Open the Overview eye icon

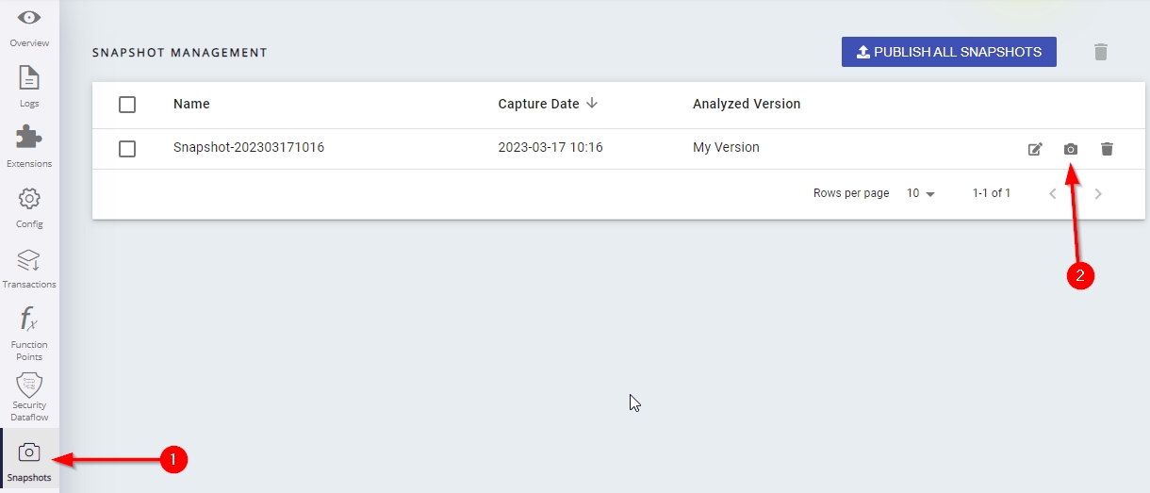click(x=29, y=18)
